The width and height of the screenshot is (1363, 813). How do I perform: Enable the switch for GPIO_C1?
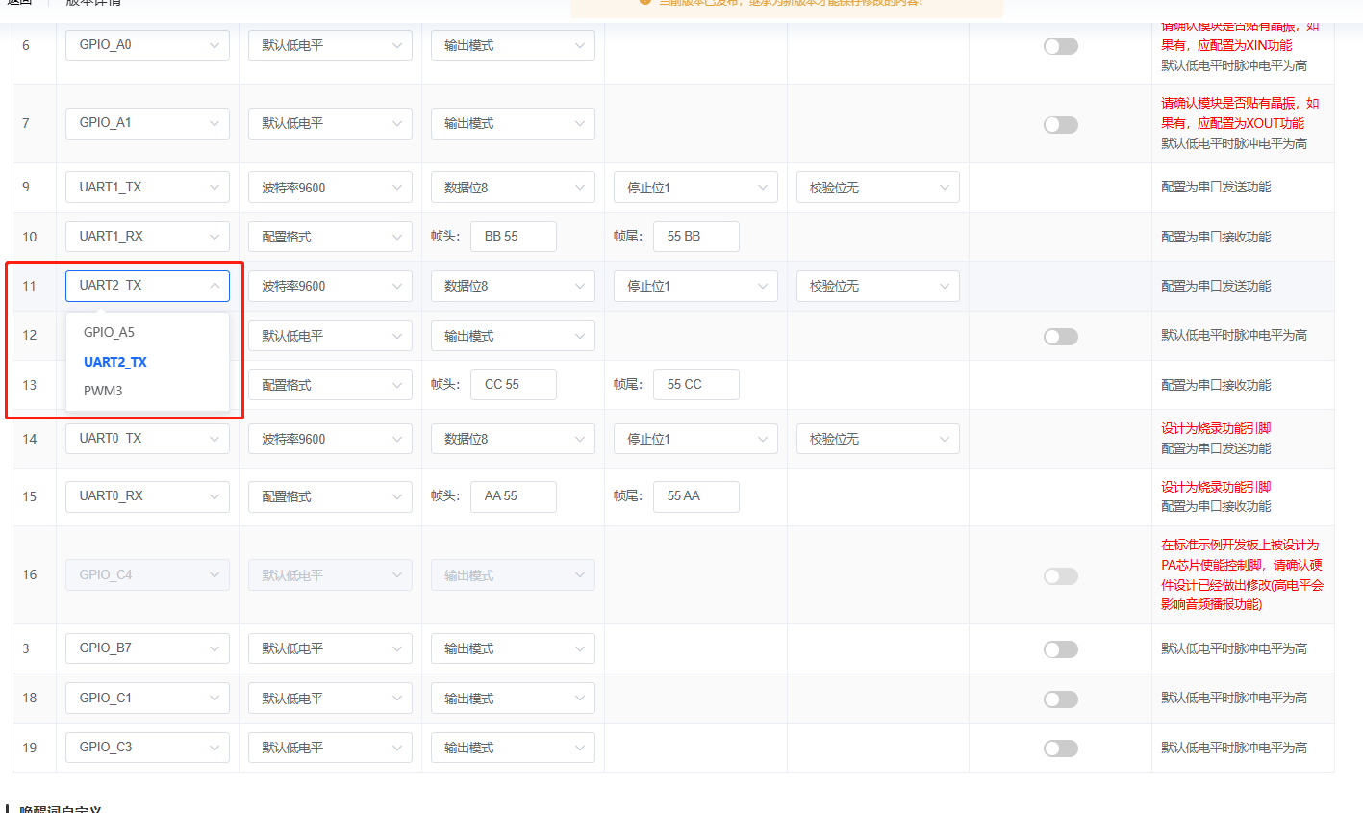[1060, 699]
